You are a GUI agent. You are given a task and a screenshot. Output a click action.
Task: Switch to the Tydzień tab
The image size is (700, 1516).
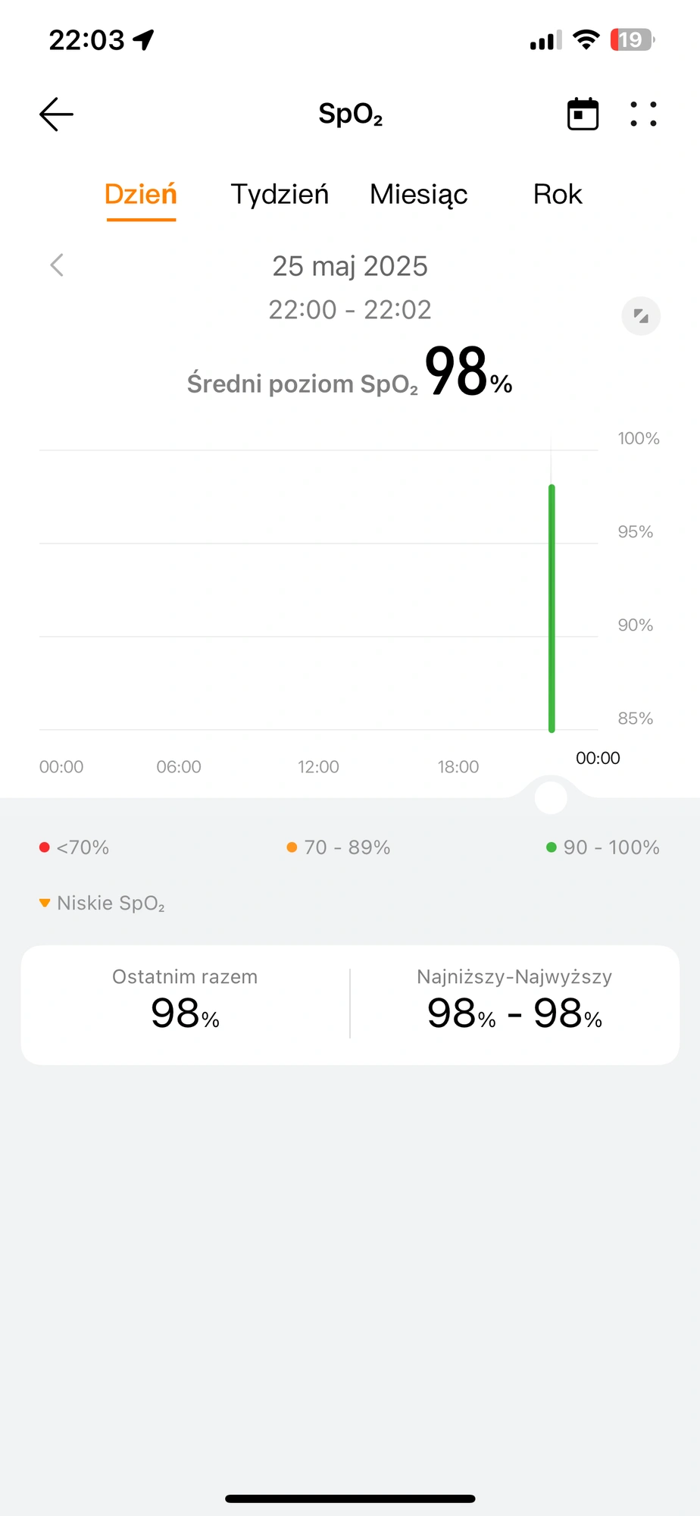280,195
